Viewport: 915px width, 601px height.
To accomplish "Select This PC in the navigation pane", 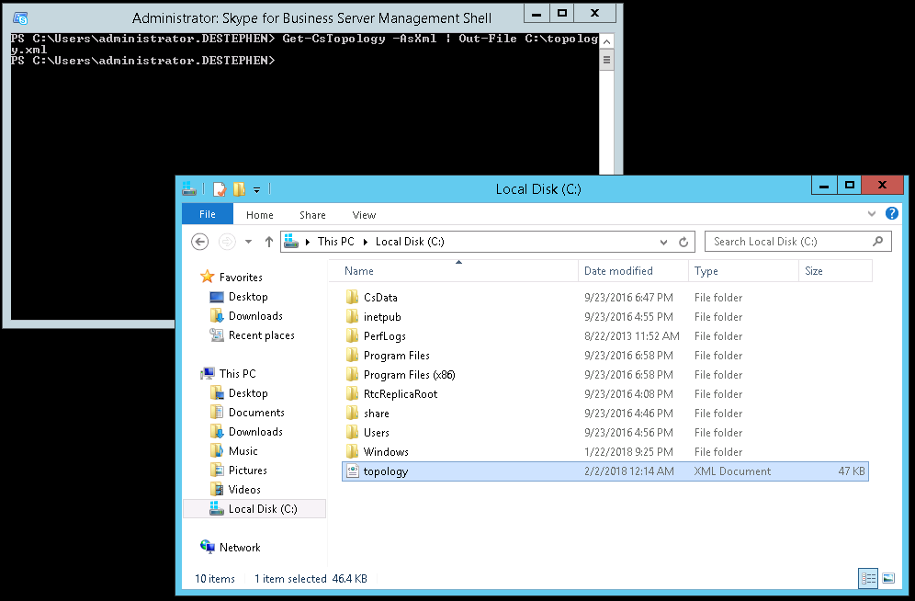I will [237, 373].
